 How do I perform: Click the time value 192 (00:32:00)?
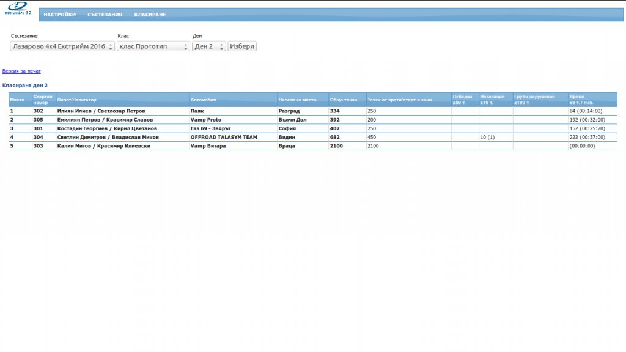587,120
